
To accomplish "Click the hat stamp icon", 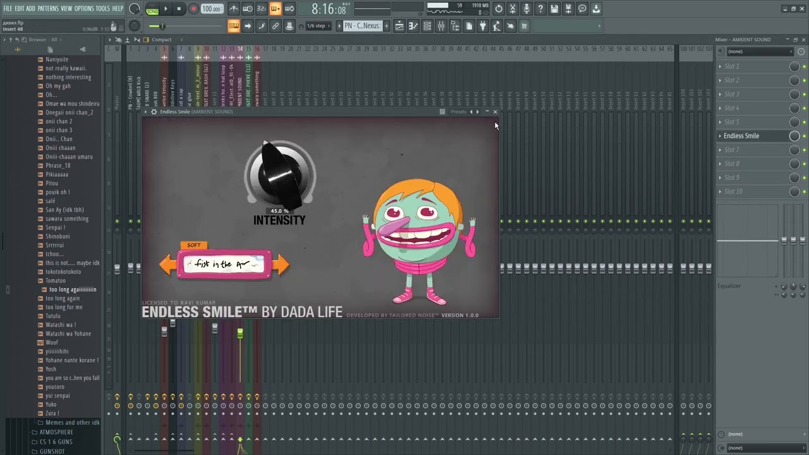I will [289, 26].
